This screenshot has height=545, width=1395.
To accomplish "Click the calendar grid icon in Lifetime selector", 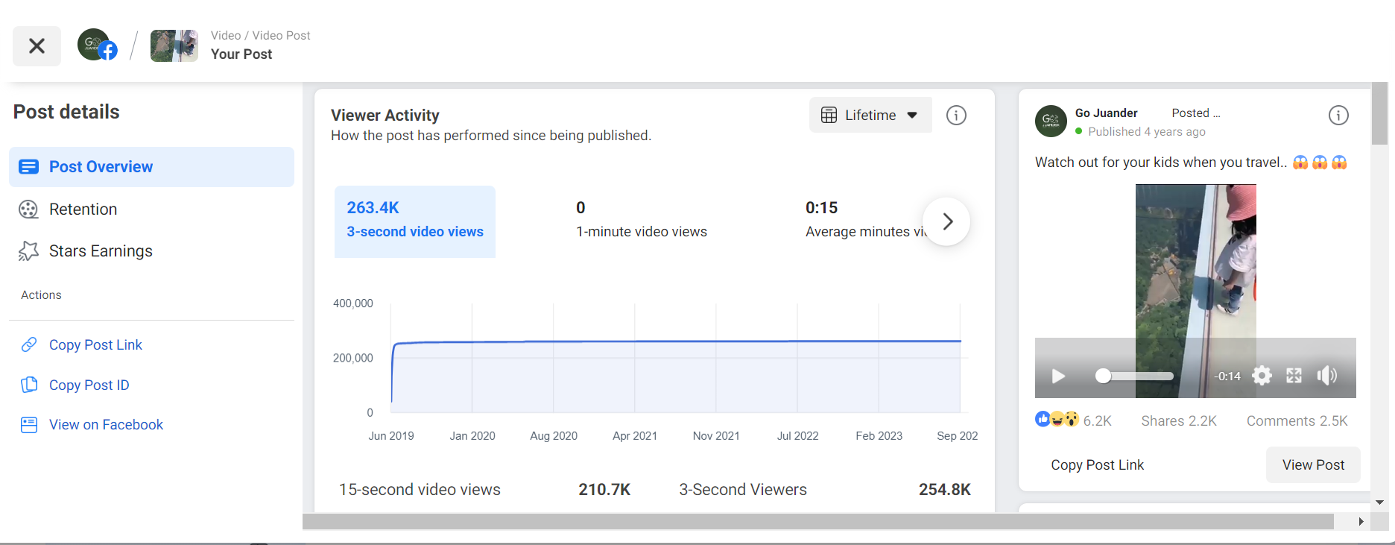I will [829, 115].
